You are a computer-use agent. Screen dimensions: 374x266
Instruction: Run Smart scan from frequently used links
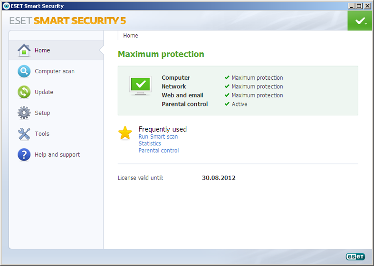click(x=158, y=137)
